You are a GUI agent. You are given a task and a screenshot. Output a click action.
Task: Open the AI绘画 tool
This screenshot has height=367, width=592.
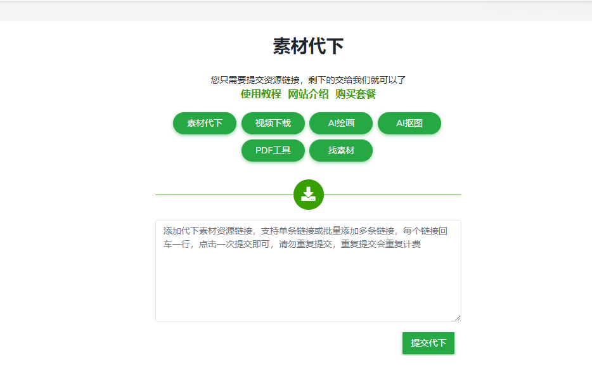(341, 123)
